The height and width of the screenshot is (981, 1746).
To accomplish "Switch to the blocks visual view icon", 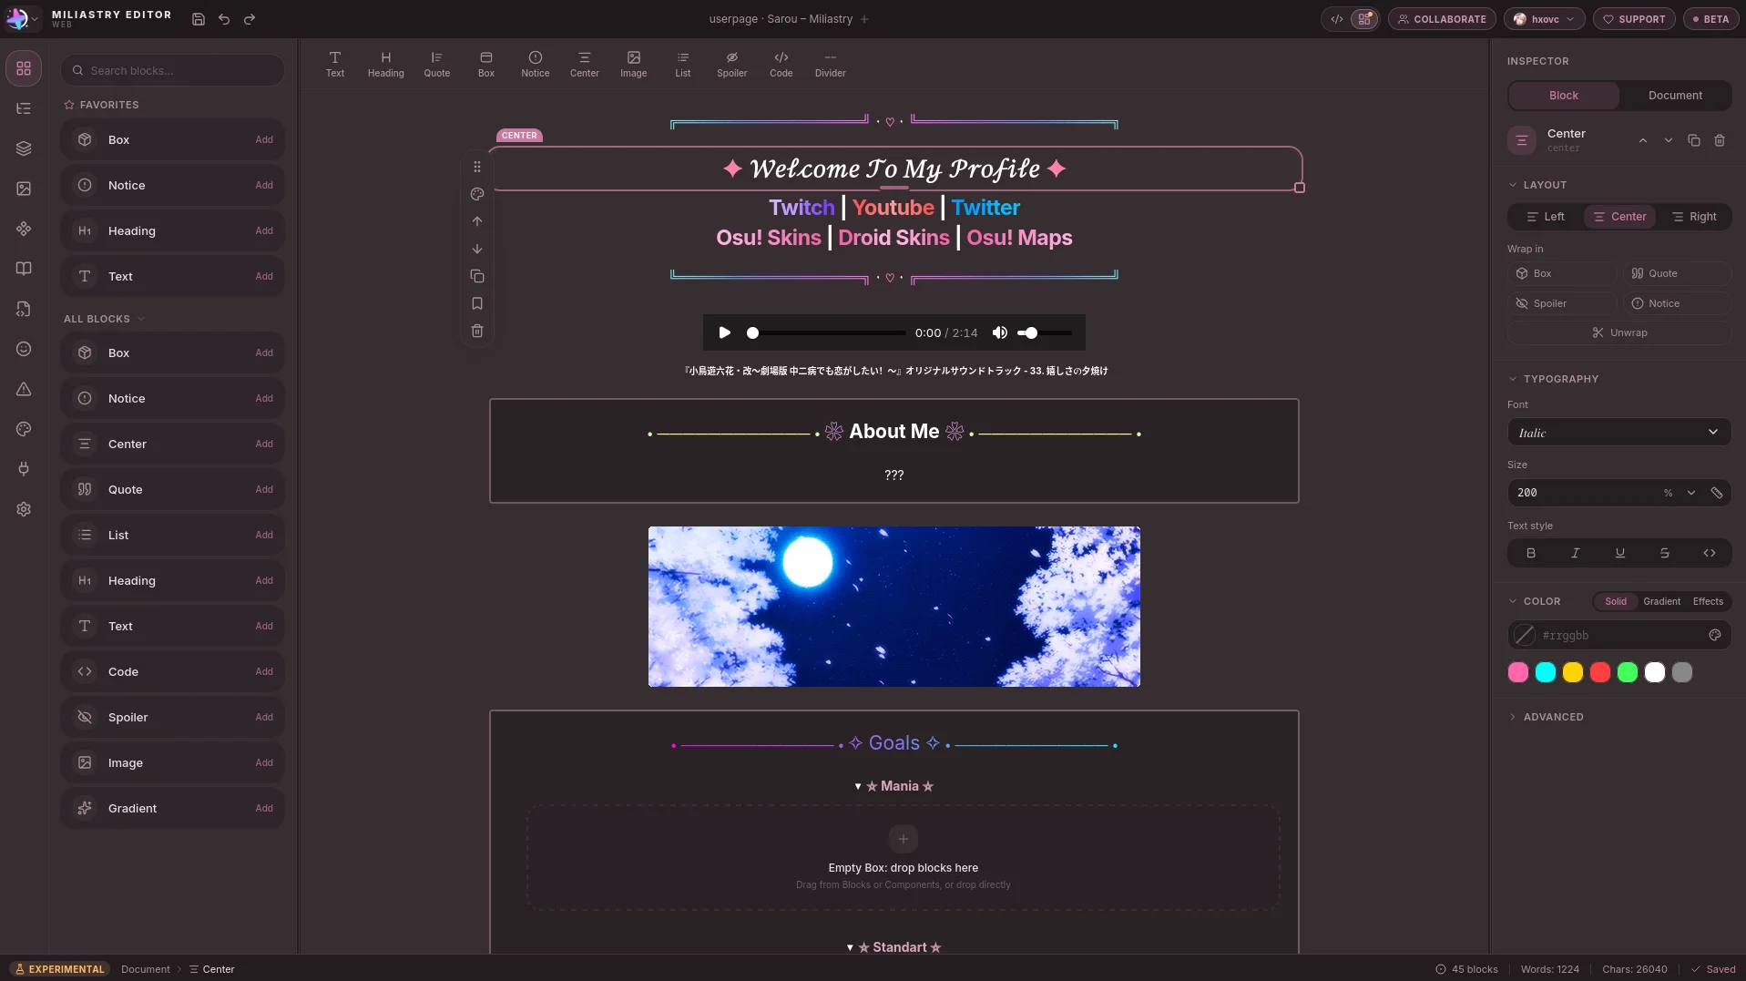I will point(1364,19).
